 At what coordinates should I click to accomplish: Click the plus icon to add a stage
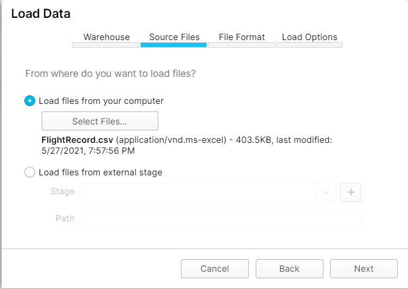coord(351,192)
